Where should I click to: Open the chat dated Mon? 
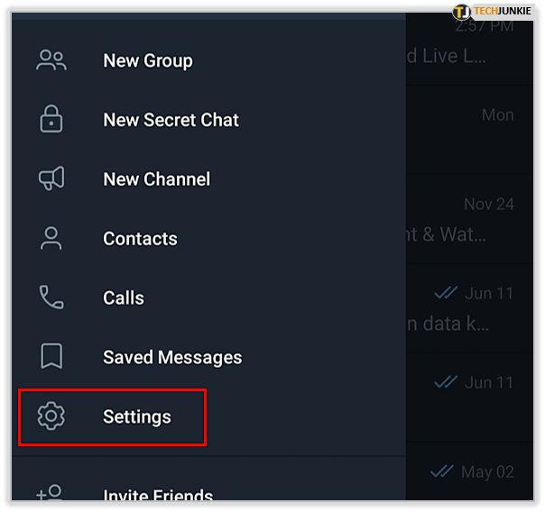(x=469, y=126)
